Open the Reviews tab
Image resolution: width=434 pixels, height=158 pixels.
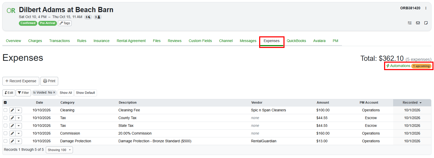tap(175, 41)
